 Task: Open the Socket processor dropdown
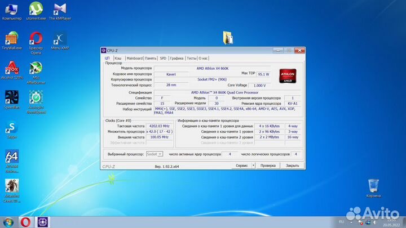tap(155, 154)
